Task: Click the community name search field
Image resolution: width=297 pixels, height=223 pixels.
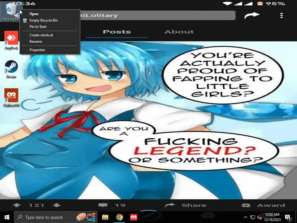Action: [x=157, y=15]
